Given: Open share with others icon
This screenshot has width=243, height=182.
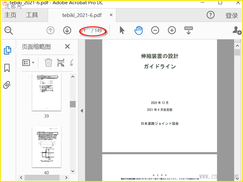Looking at the screenshot, I should pos(237,30).
